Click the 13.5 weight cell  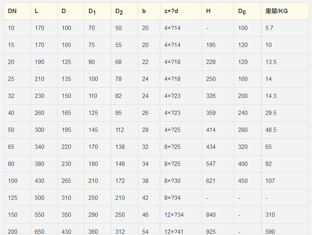[271, 62]
